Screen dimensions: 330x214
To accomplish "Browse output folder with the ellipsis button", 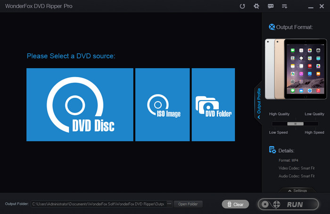I will pos(169,204).
